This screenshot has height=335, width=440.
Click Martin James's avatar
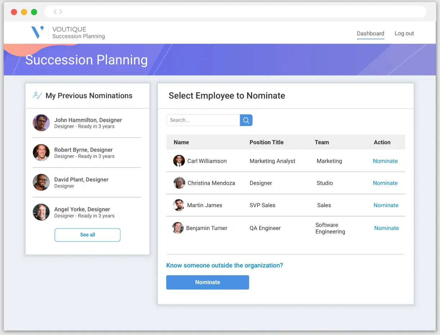[179, 205]
